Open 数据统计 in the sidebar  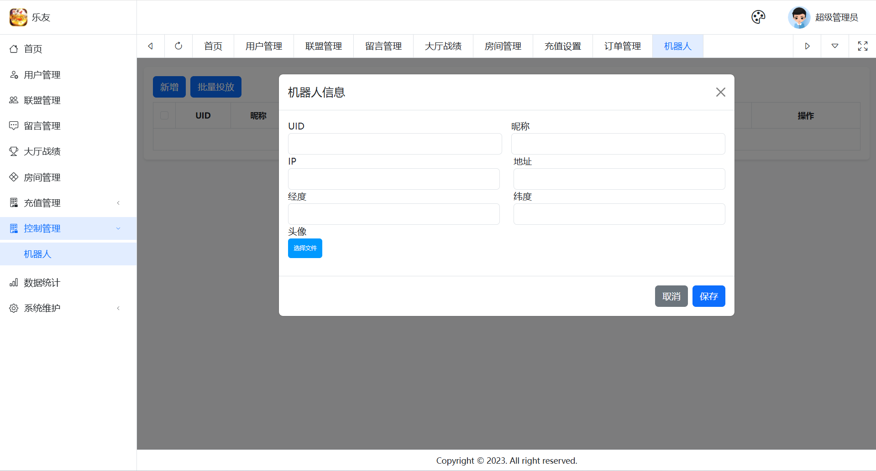pos(42,283)
